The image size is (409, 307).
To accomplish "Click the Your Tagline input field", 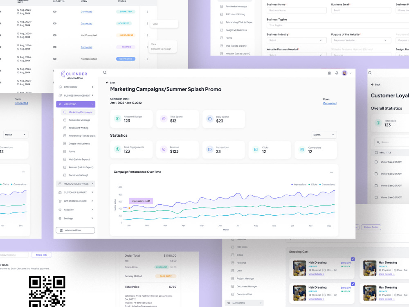I will click(338, 25).
